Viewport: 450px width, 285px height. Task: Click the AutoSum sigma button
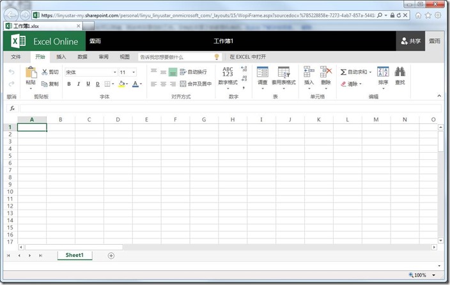(x=353, y=72)
